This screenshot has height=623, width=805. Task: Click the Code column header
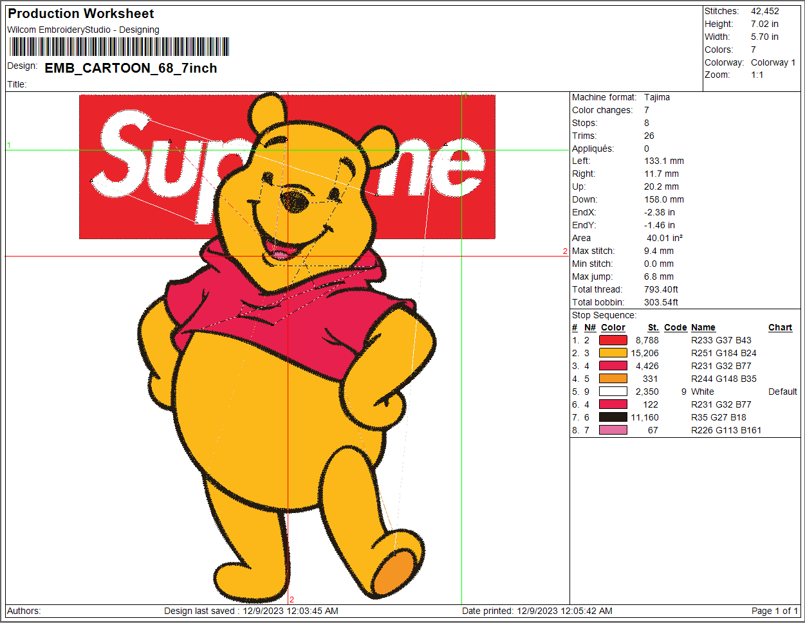tap(675, 327)
